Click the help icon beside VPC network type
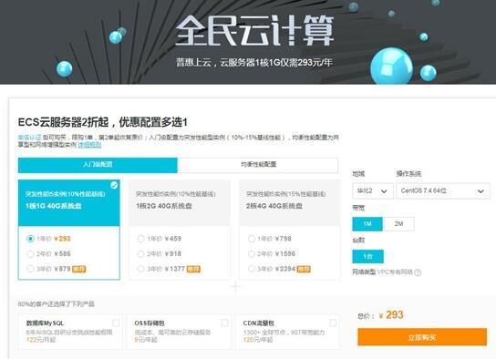 coord(418,272)
